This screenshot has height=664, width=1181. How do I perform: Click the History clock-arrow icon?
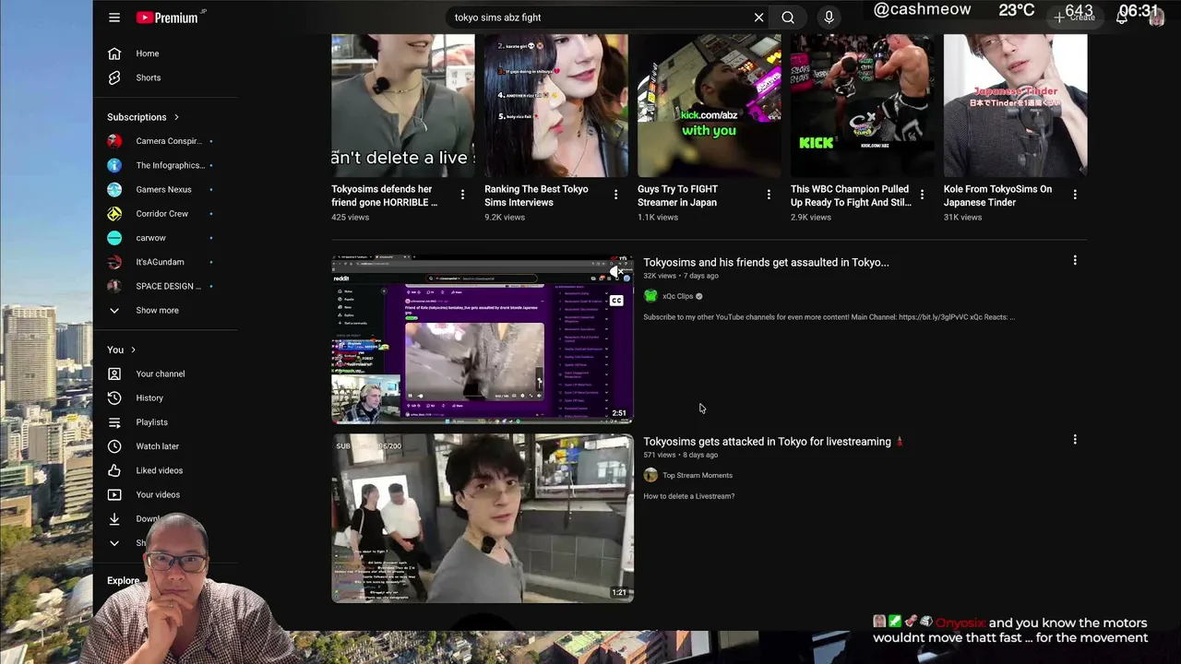(x=114, y=397)
